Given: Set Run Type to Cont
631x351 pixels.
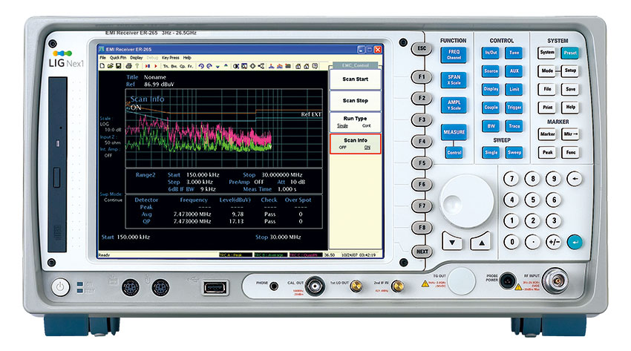Looking at the screenshot, I should pyautogui.click(x=366, y=126).
